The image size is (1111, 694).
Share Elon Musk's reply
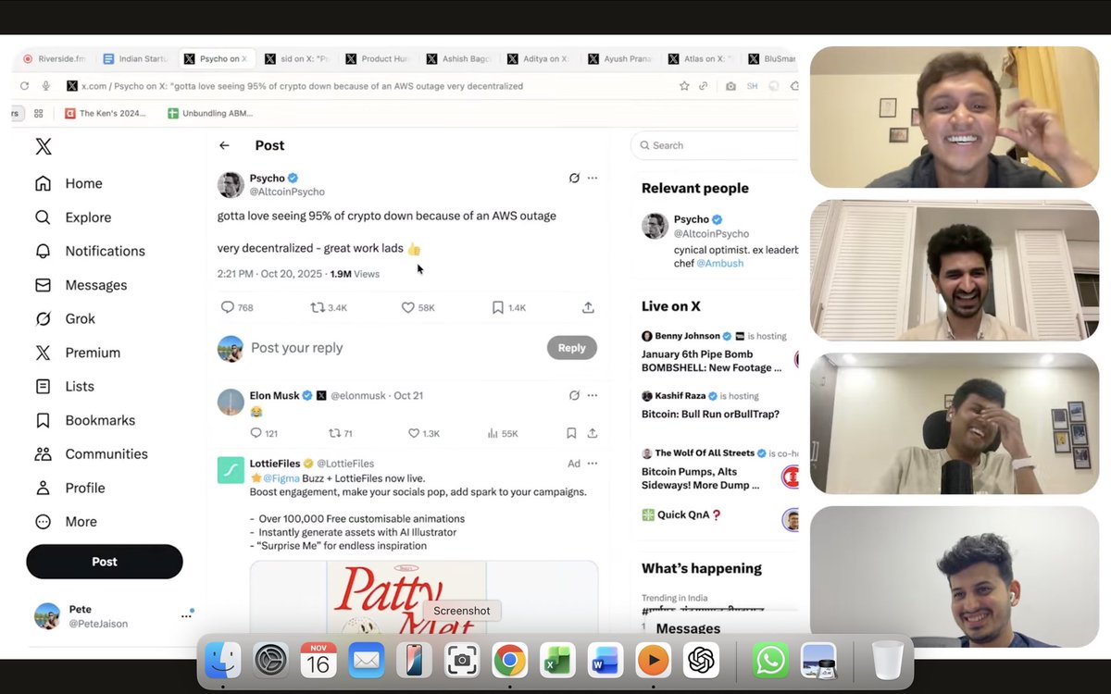click(x=593, y=433)
